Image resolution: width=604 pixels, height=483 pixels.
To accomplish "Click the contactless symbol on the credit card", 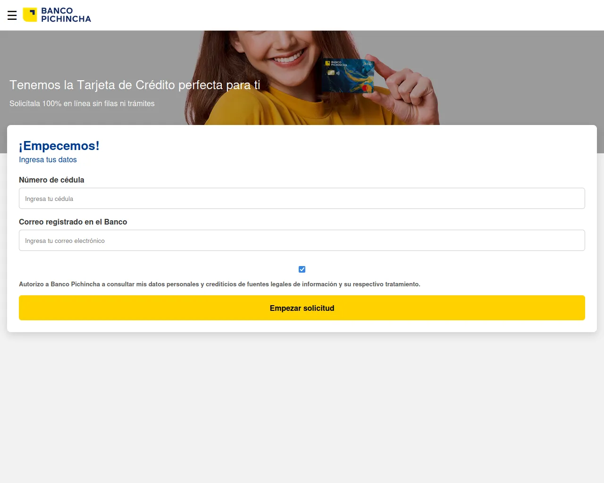I will click(338, 74).
